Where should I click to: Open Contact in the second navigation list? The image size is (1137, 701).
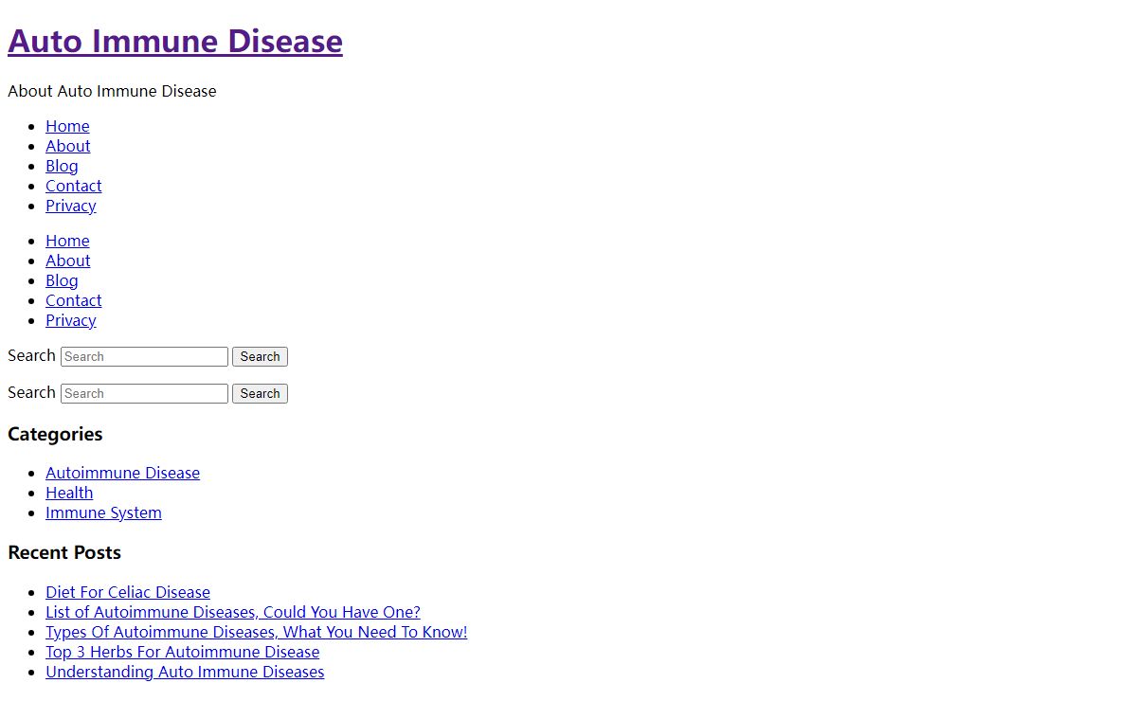pyautogui.click(x=73, y=300)
